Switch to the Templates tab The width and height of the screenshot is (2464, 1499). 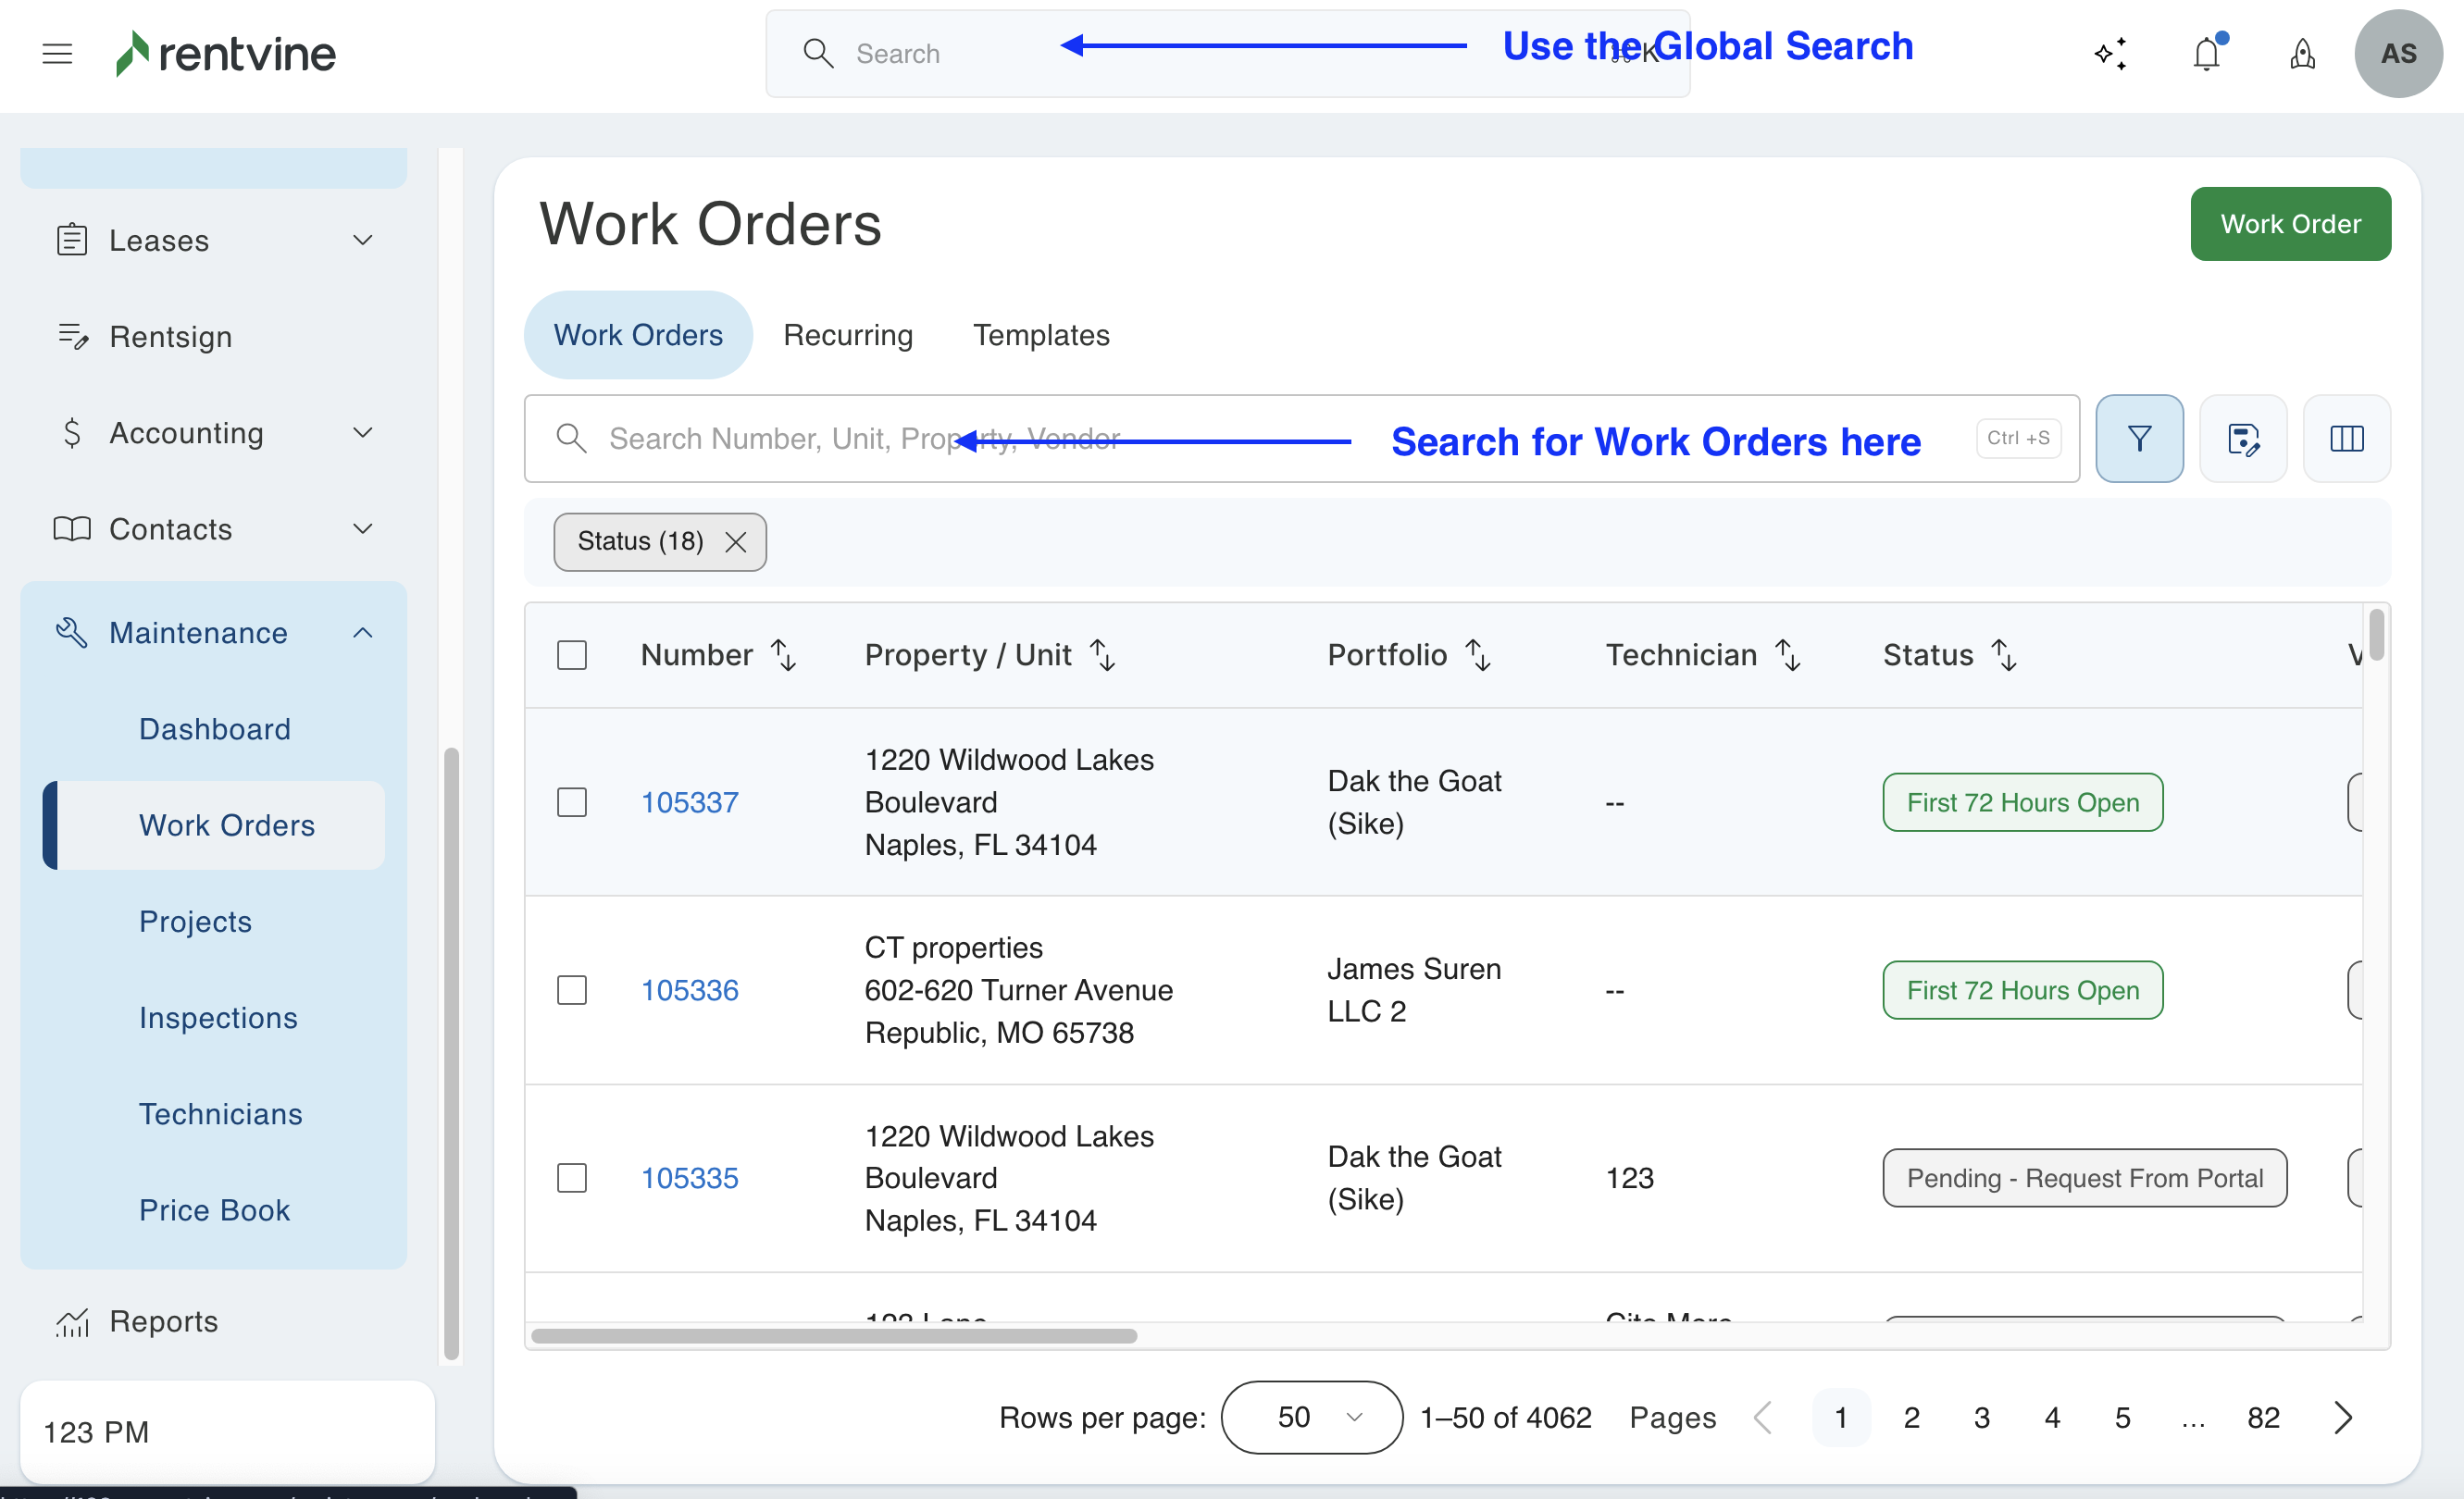[1041, 335]
